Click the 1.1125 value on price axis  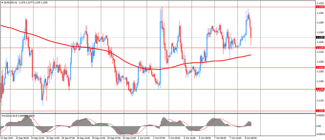(320, 101)
